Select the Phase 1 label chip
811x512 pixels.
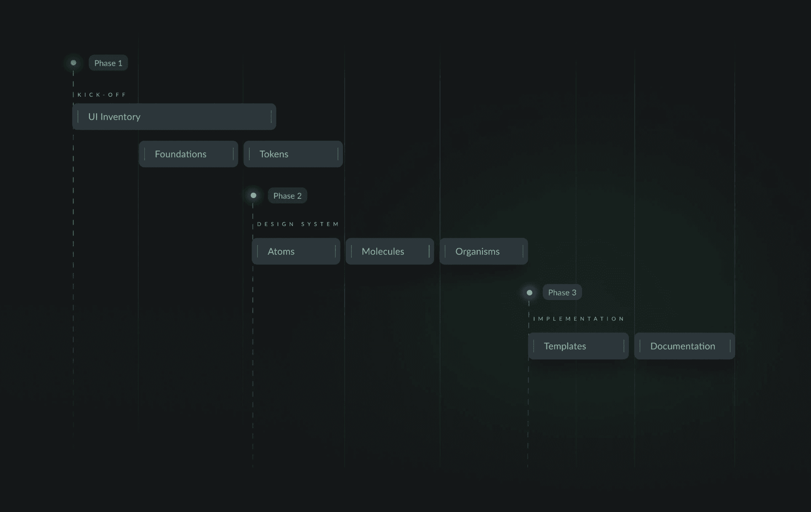tap(108, 63)
